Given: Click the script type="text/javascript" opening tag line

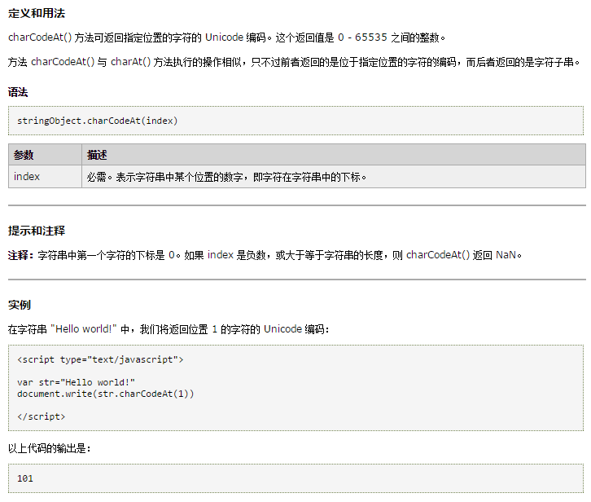Looking at the screenshot, I should click(100, 359).
